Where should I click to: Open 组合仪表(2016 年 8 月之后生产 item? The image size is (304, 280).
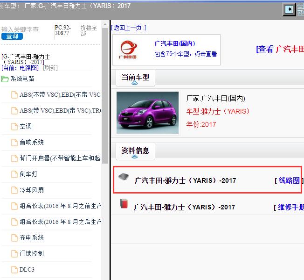[60, 222]
